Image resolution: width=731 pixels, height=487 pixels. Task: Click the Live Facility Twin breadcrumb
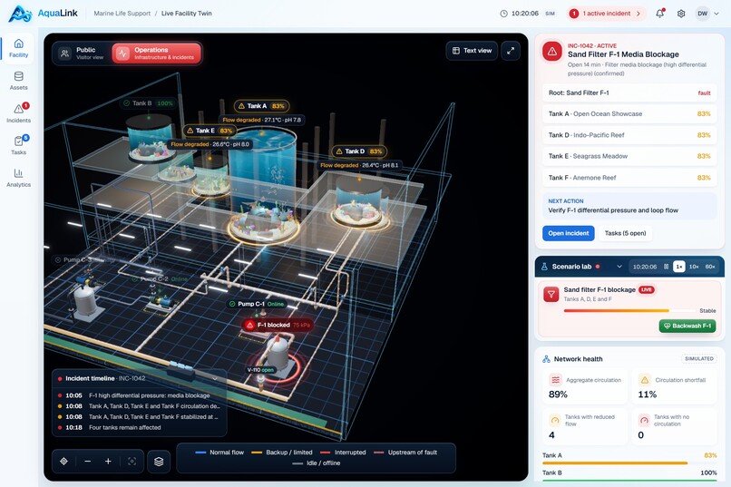(x=187, y=14)
